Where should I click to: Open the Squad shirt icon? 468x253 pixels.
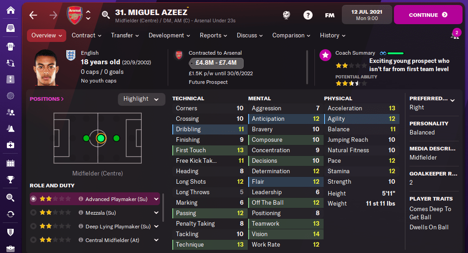pyautogui.click(x=11, y=46)
